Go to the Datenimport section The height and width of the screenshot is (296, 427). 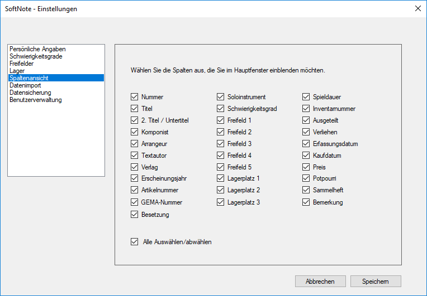[x=25, y=85]
